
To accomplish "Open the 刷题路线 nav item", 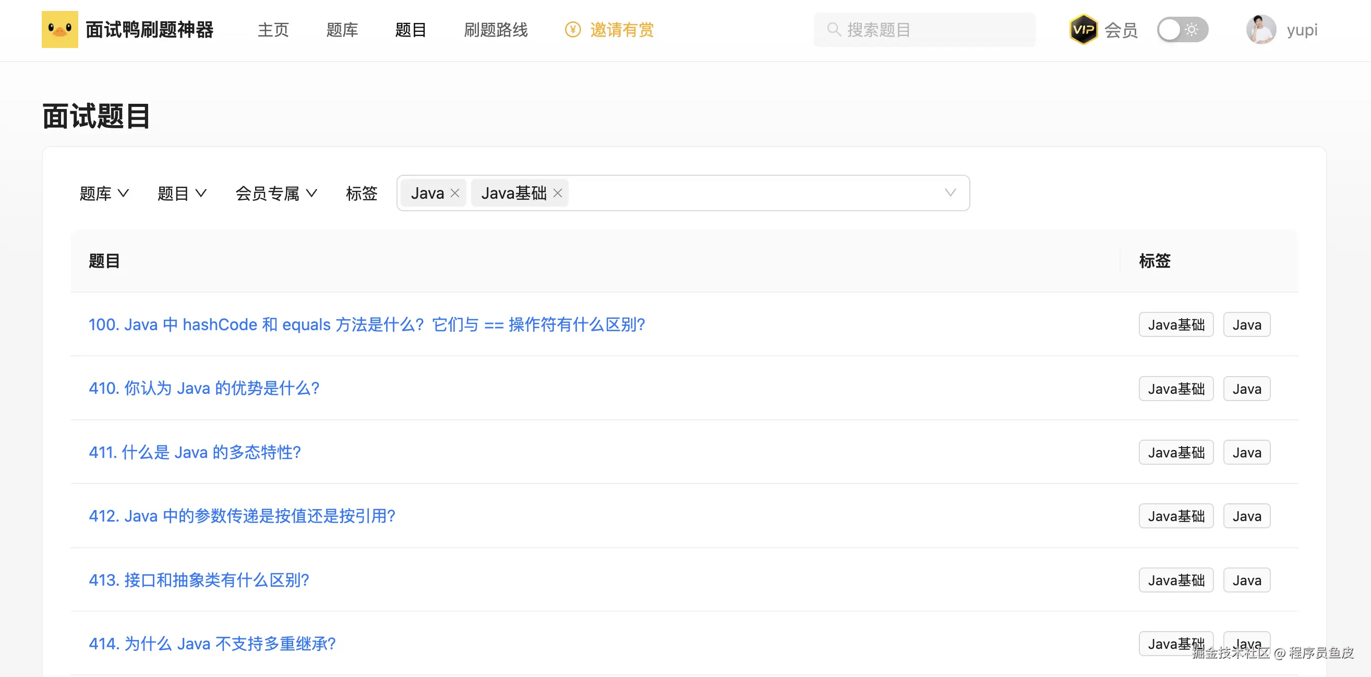I will (x=496, y=30).
